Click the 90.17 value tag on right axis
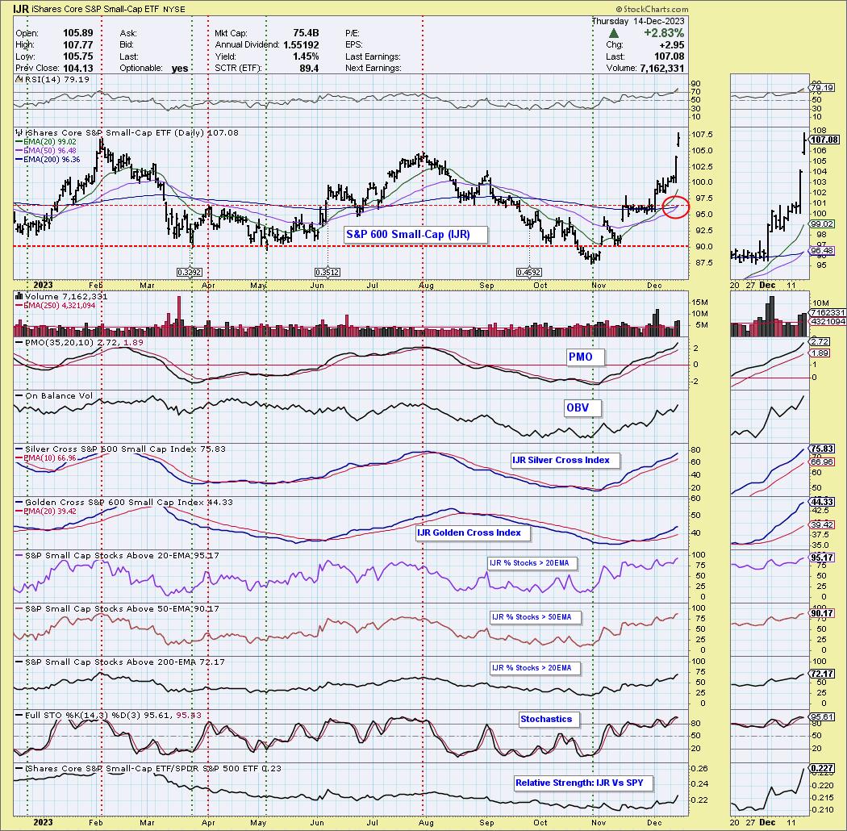The width and height of the screenshot is (847, 831). click(x=822, y=613)
